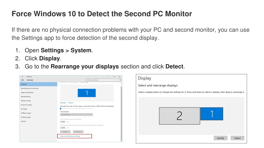Open Advanced display settings link
Screen dimensions: 264x148
pos(70,136)
